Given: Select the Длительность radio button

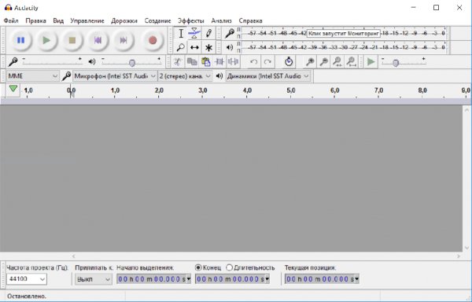Looking at the screenshot, I should (230, 267).
